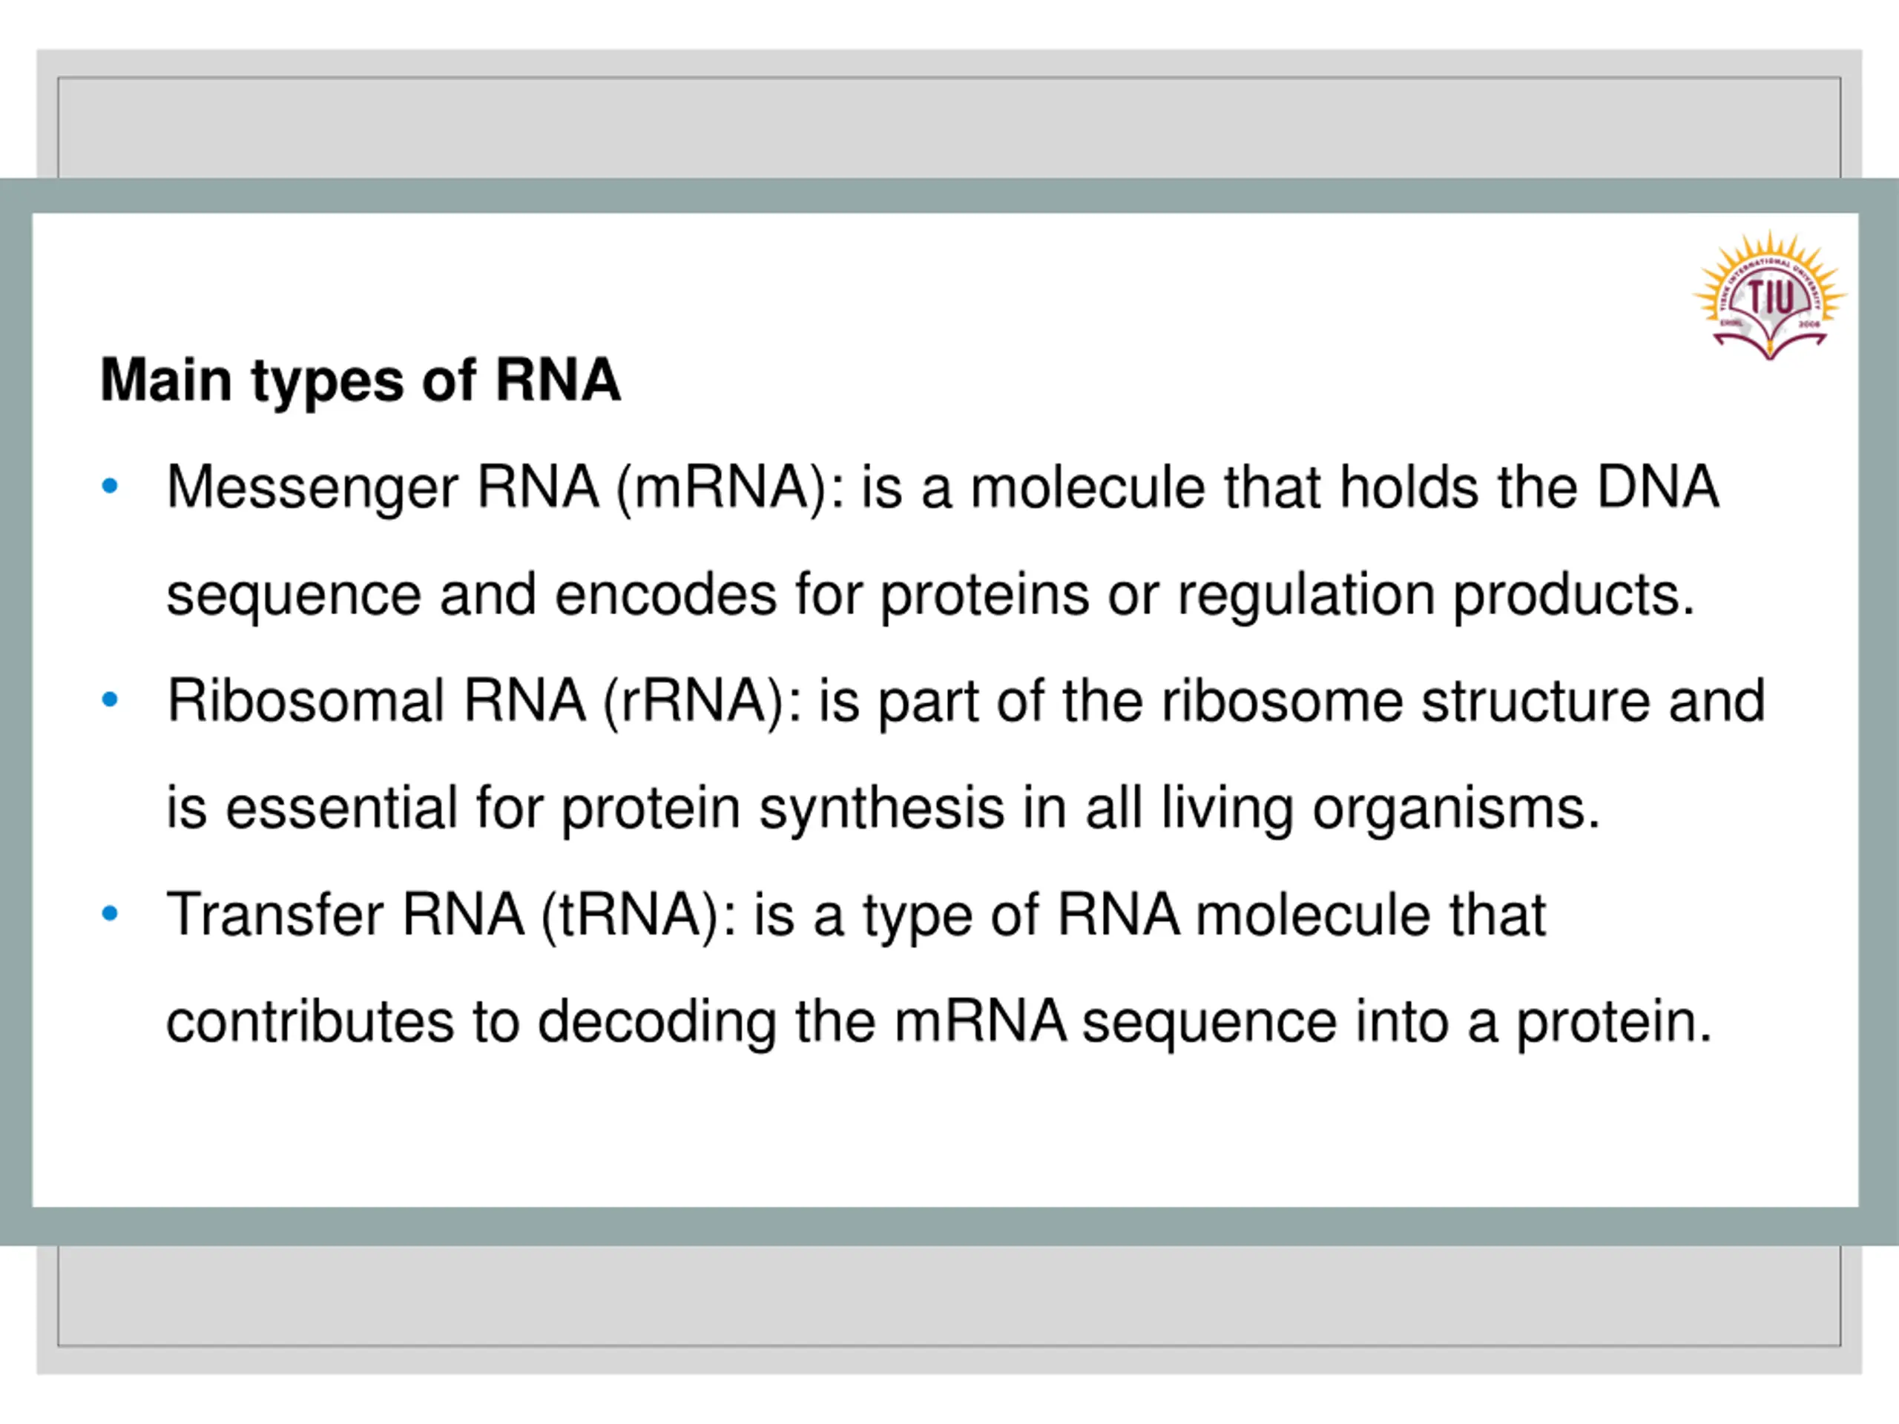Screen dimensions: 1899x1424
Task: Click the bottom gray footer panel
Action: (x=949, y=1295)
